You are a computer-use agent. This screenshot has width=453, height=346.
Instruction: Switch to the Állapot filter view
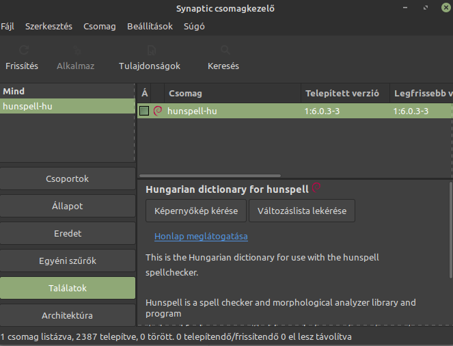[68, 206]
